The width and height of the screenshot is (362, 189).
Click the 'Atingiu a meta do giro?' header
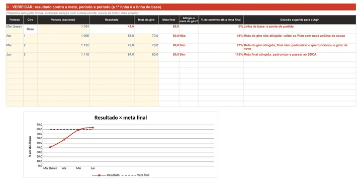(x=189, y=20)
